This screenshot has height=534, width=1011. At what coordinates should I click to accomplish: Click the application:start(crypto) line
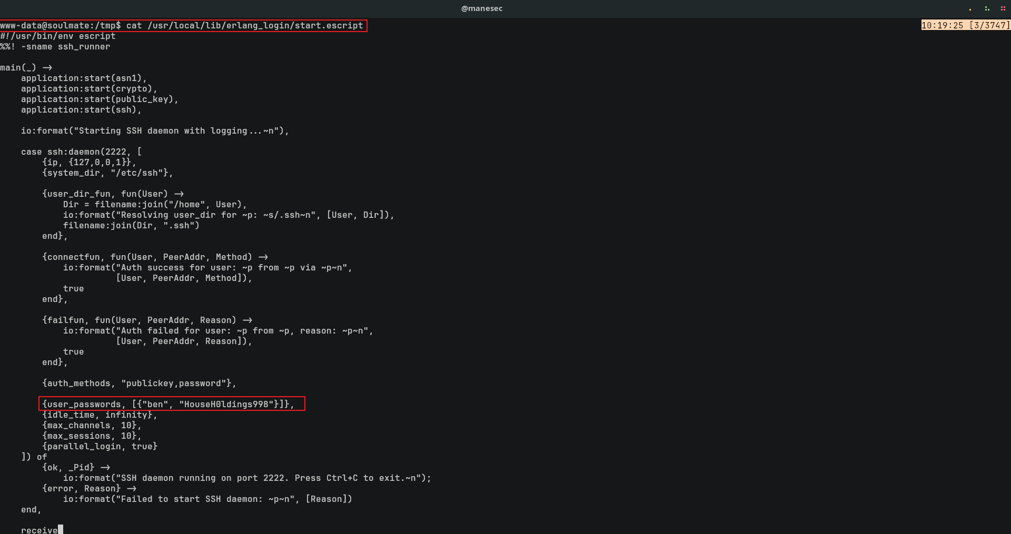pyautogui.click(x=90, y=89)
